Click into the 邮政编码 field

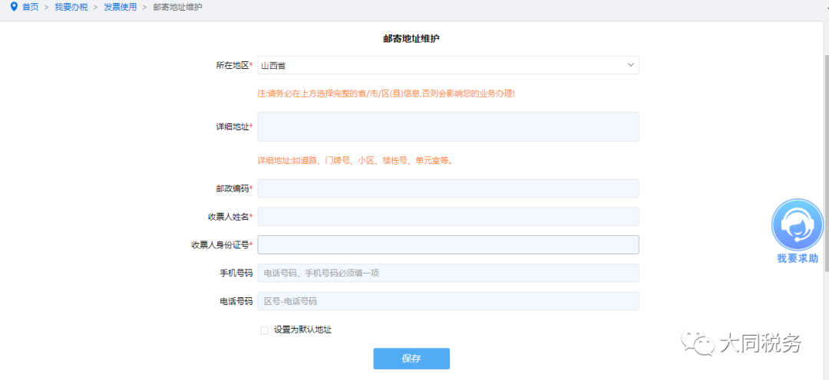point(448,188)
